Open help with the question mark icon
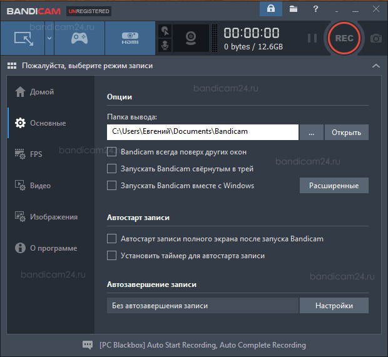388x357 pixels. coord(315,9)
